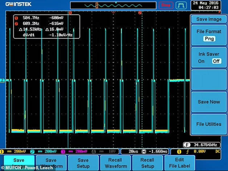Select the Recall Setup bottom menu tab
228x171 pixels.
147,163
